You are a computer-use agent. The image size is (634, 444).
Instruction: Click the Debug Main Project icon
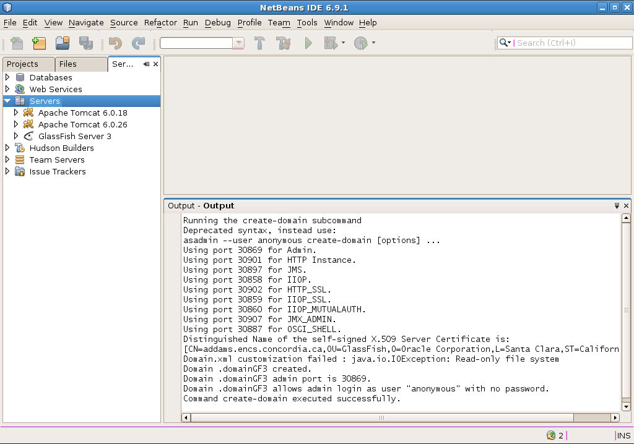[x=331, y=43]
